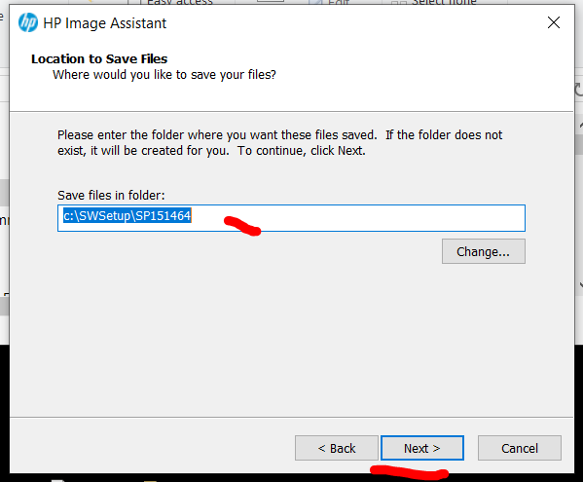Click the highlighted c:\SWSetup\SP151464 path text
The width and height of the screenshot is (583, 482).
[x=128, y=216]
